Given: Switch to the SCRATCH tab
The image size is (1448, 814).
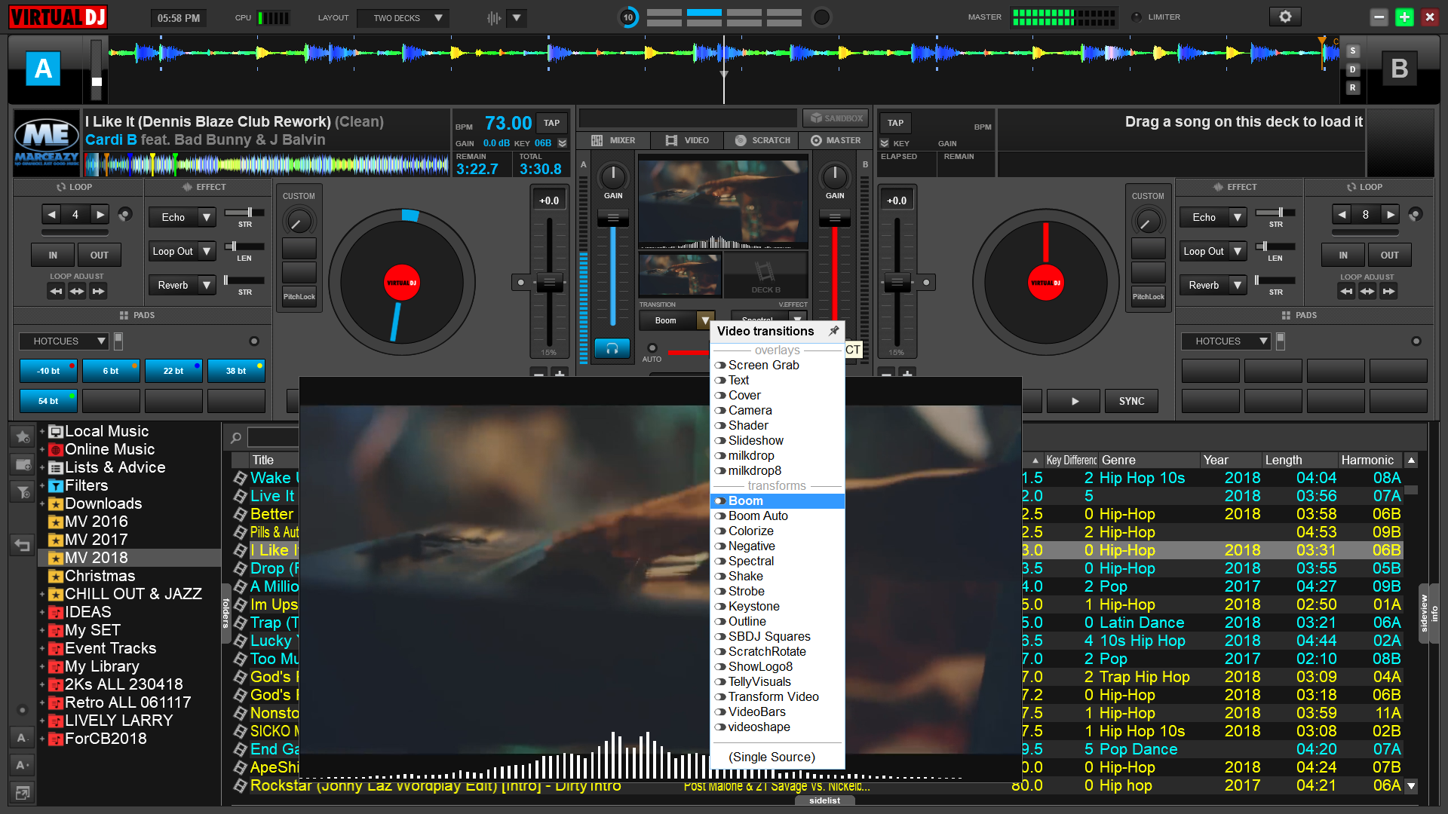Looking at the screenshot, I should [762, 140].
